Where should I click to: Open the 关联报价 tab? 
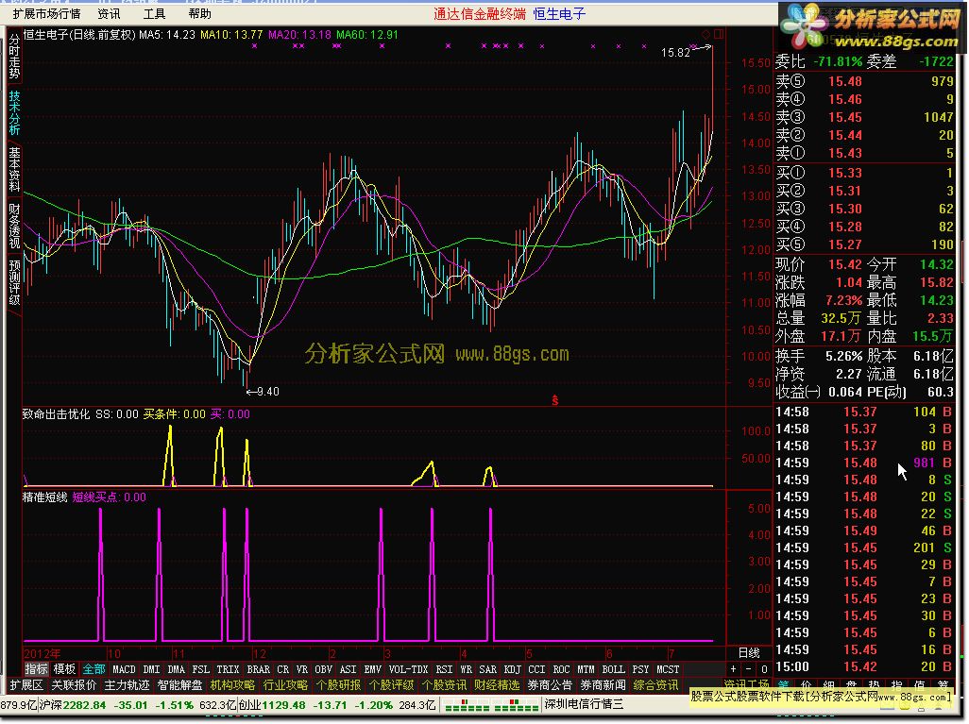pos(75,685)
